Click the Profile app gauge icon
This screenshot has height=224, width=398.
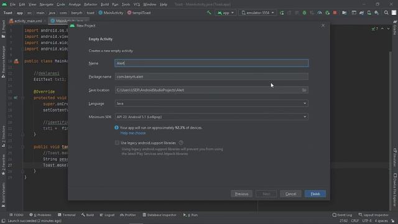[x=320, y=12]
